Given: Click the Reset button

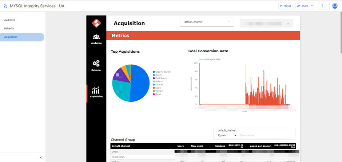Looking at the screenshot, I should (285, 6).
